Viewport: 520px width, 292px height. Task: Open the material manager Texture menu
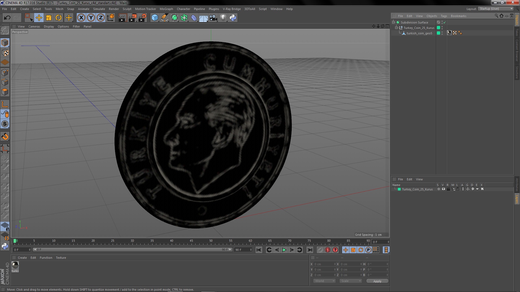click(x=61, y=258)
